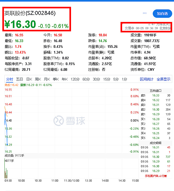This screenshot has width=174, height=191.
Task: Switch to the 日K chart tab
Action: coord(29,79)
